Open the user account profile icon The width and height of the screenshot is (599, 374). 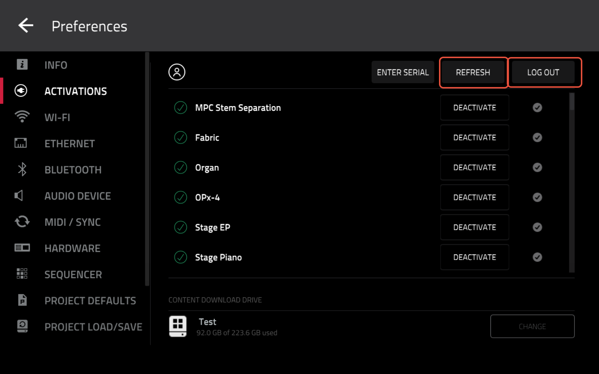pos(177,72)
